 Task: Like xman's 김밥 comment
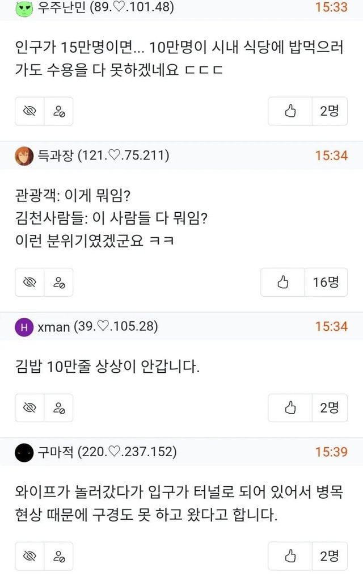tap(290, 407)
